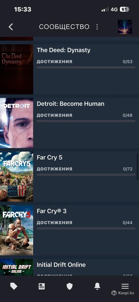Open the Store tag icon tab

pos(14,286)
